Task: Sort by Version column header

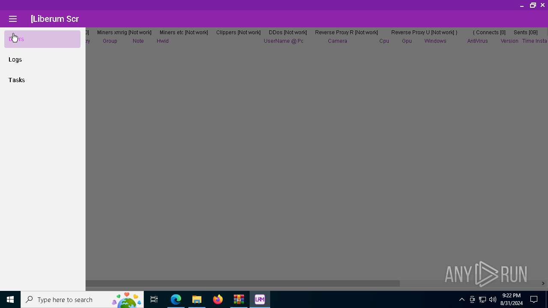Action: point(509,41)
